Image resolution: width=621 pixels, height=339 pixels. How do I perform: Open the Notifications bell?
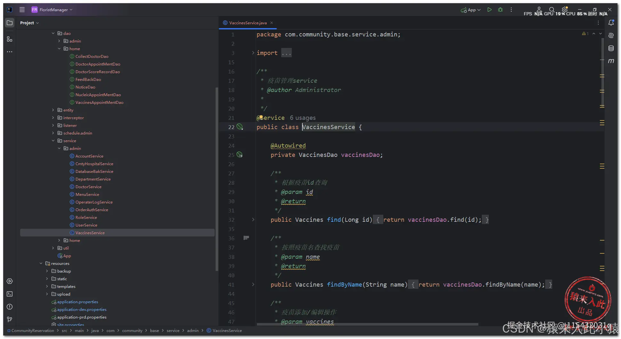point(611,23)
